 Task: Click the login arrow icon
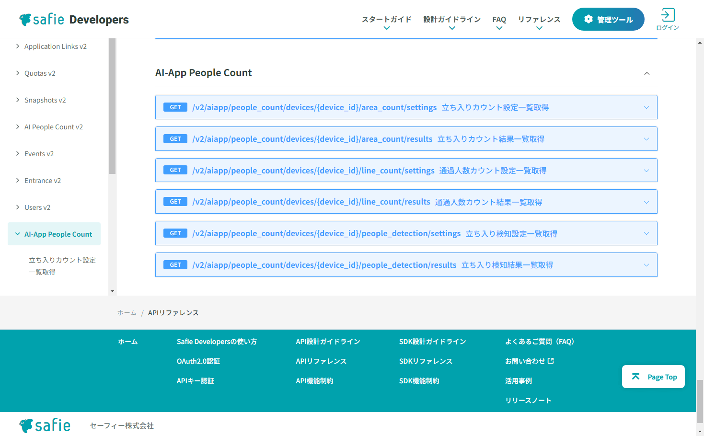[667, 15]
